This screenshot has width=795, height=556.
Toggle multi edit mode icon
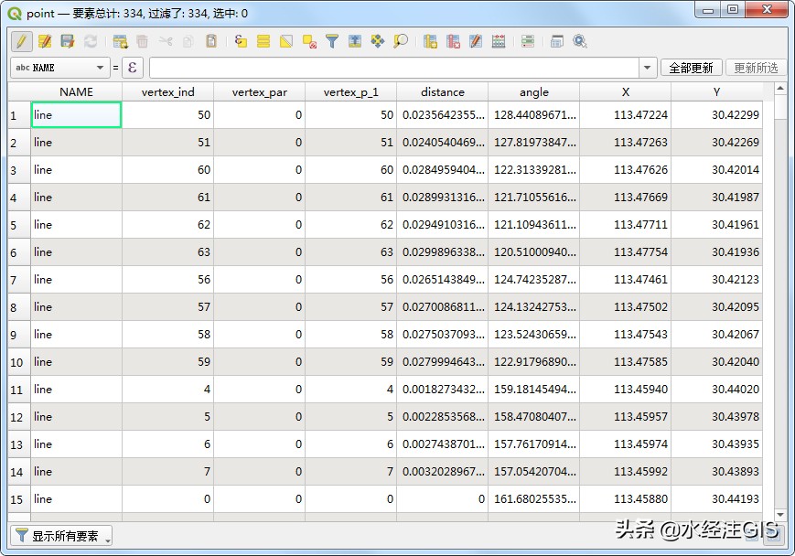click(45, 41)
